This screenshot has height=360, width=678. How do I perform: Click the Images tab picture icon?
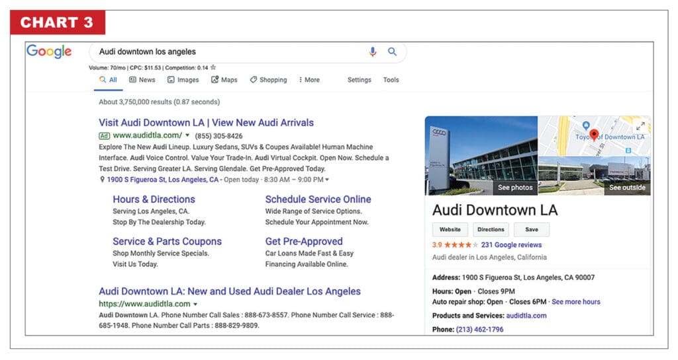pos(171,80)
